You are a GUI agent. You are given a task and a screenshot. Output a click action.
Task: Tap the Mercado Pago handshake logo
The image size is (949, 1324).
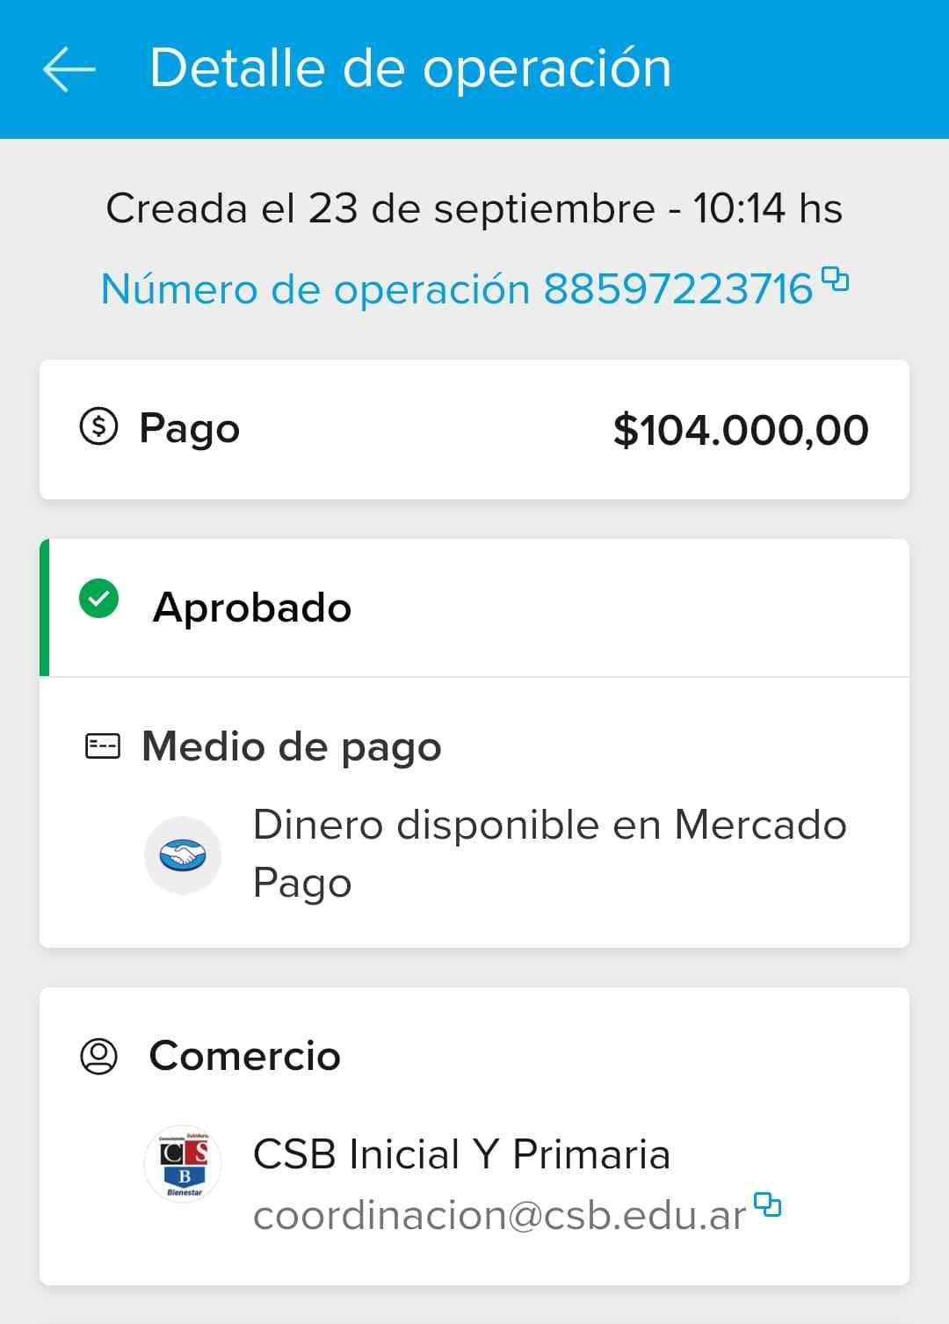[x=183, y=855]
